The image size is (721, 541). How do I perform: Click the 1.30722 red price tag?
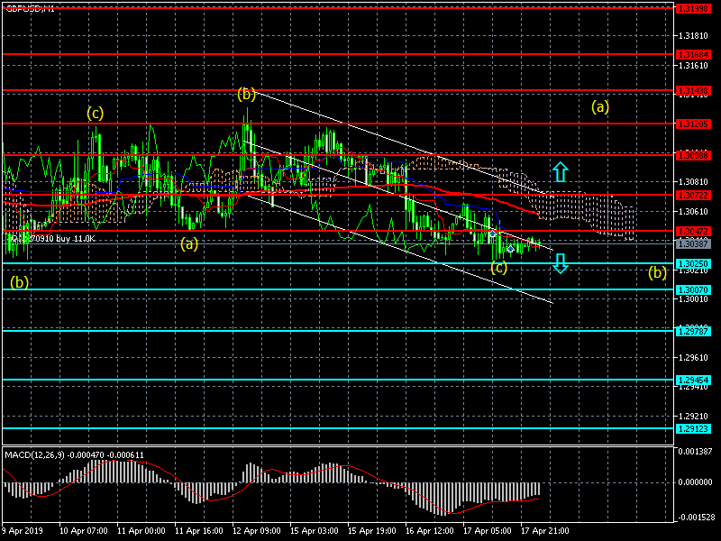693,196
